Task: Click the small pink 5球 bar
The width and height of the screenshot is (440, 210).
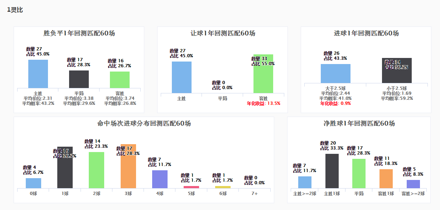Action: click(191, 187)
